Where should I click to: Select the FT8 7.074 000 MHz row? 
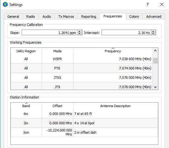tap(82, 68)
